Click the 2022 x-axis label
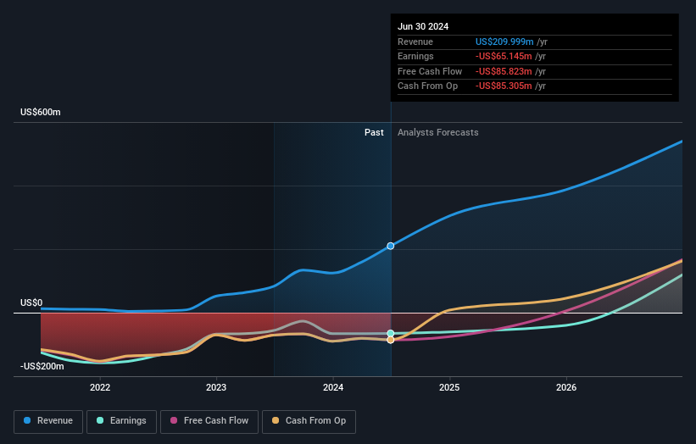This screenshot has width=696, height=444. click(100, 387)
